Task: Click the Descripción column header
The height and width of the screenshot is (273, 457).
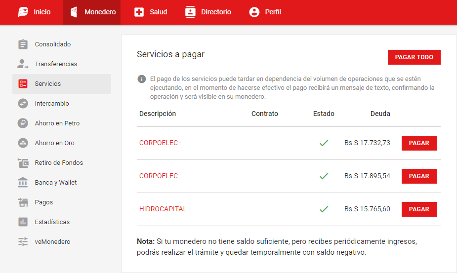Action: pos(158,114)
